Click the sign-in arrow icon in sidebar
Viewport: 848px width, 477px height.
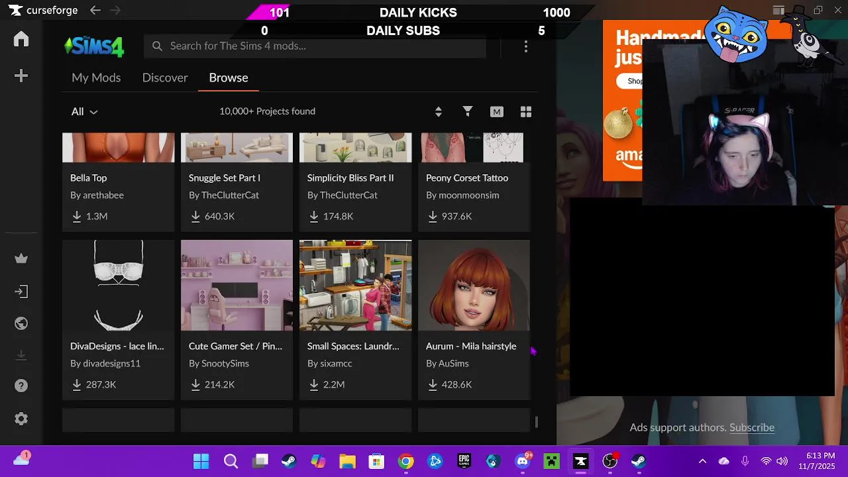(21, 291)
